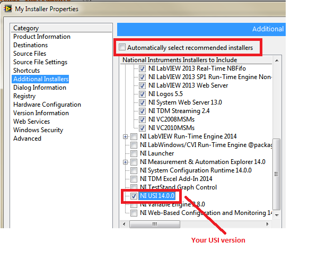
Task: Click the LabVIEW icon in title bar
Action: coord(8,8)
